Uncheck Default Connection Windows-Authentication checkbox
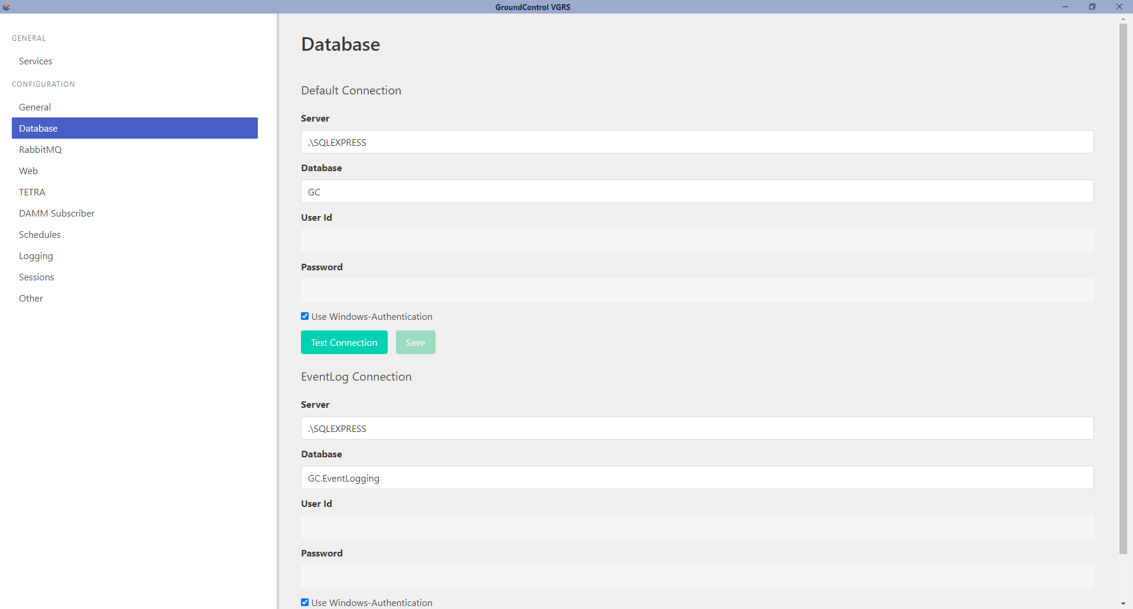1133x609 pixels. [305, 316]
